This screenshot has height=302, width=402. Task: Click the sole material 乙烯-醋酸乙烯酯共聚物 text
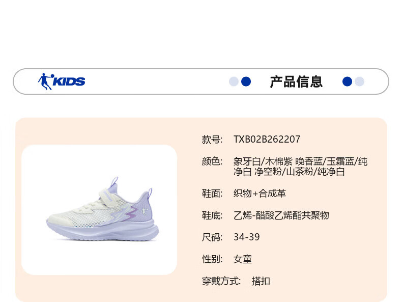281,215
